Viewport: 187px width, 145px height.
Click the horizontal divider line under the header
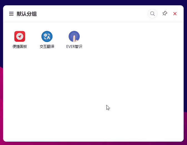click(x=93, y=22)
